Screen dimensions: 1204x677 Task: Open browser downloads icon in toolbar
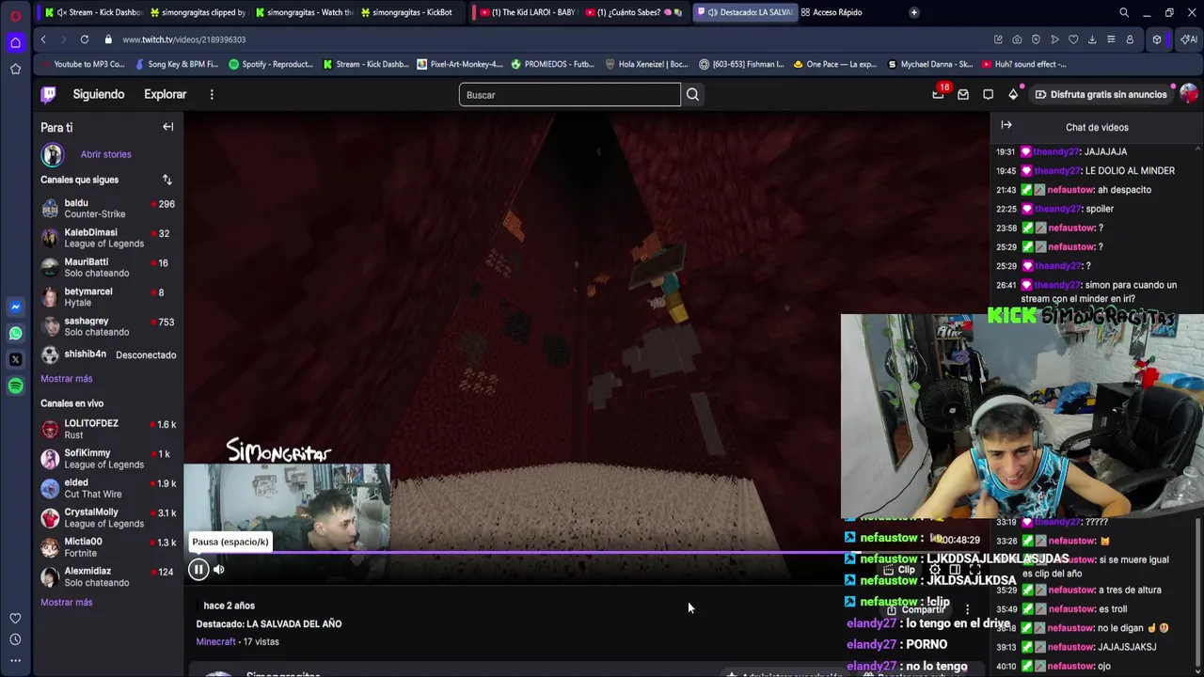click(x=1092, y=39)
